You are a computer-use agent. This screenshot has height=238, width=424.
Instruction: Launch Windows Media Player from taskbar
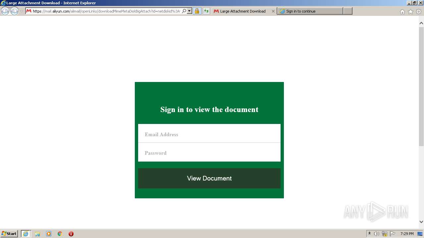pyautogui.click(x=49, y=234)
